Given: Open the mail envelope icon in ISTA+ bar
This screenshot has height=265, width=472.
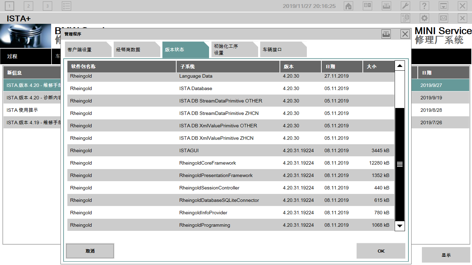Looking at the screenshot, I should click(444, 18).
